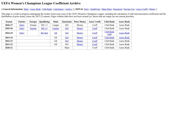This screenshot has width=178, height=134.
Task: Open the GS link for season 2024-25
Action: (56, 33)
